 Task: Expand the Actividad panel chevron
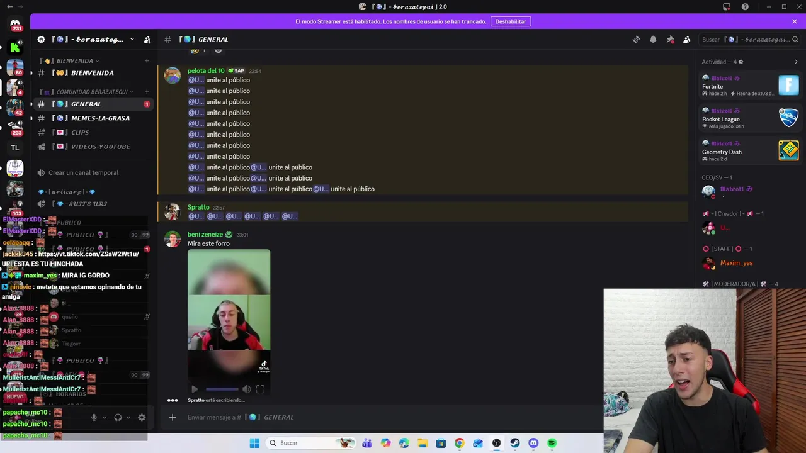tap(796, 62)
